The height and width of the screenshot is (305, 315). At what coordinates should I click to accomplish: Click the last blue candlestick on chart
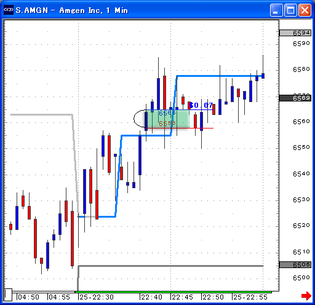pyautogui.click(x=263, y=76)
